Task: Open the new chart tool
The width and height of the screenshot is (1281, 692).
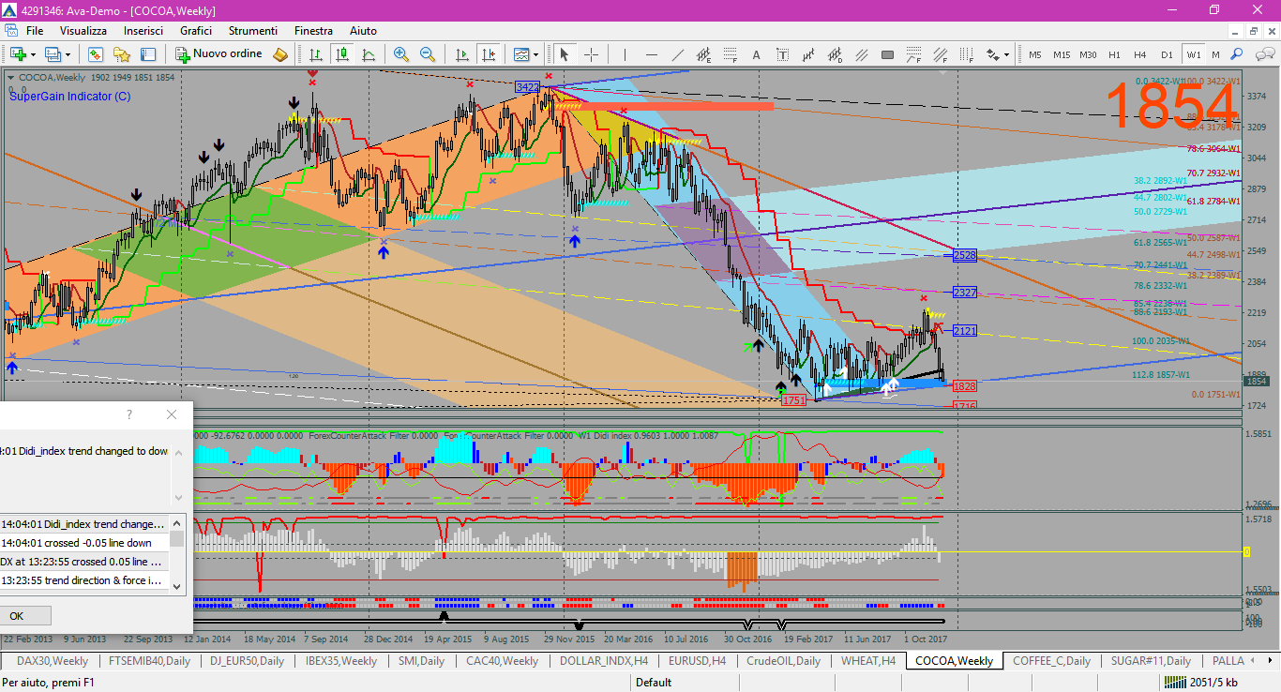Action: [19, 54]
